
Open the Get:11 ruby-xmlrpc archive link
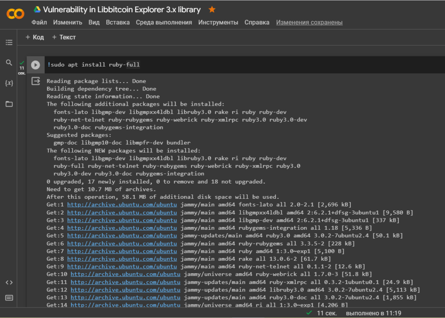click(x=126, y=282)
